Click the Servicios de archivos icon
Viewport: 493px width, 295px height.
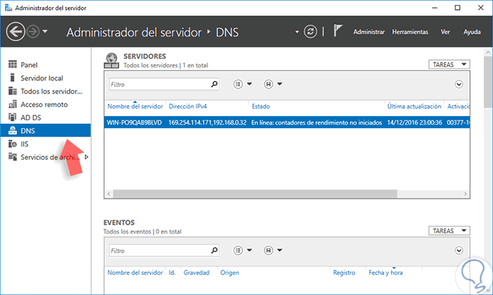pos(13,156)
